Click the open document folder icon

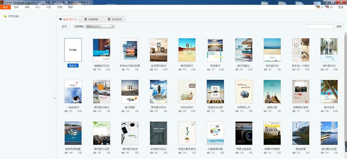point(5,16)
